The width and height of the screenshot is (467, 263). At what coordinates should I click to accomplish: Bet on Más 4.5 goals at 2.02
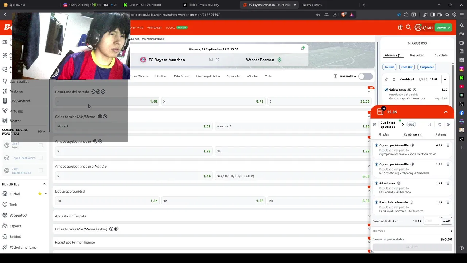(134, 126)
